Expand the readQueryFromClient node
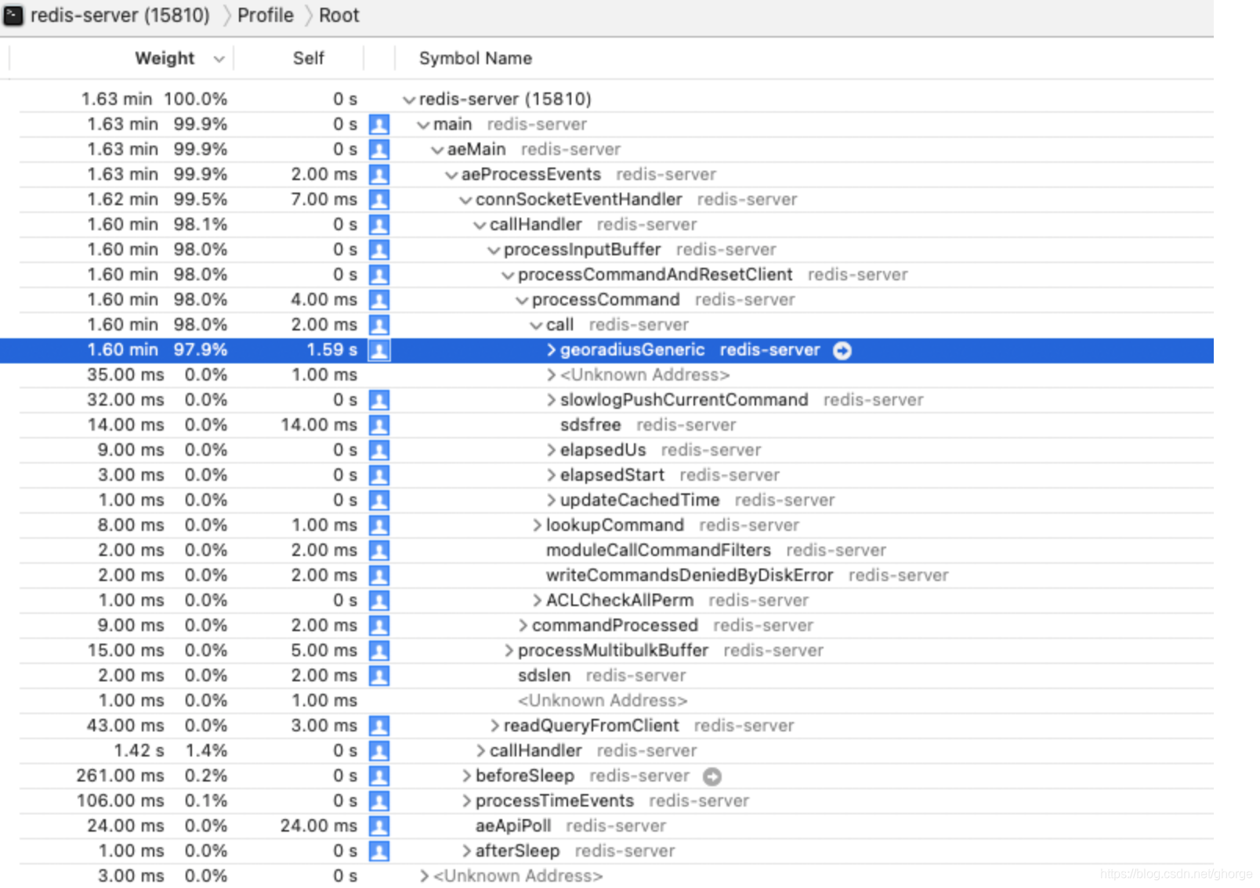The image size is (1260, 888). coord(494,726)
